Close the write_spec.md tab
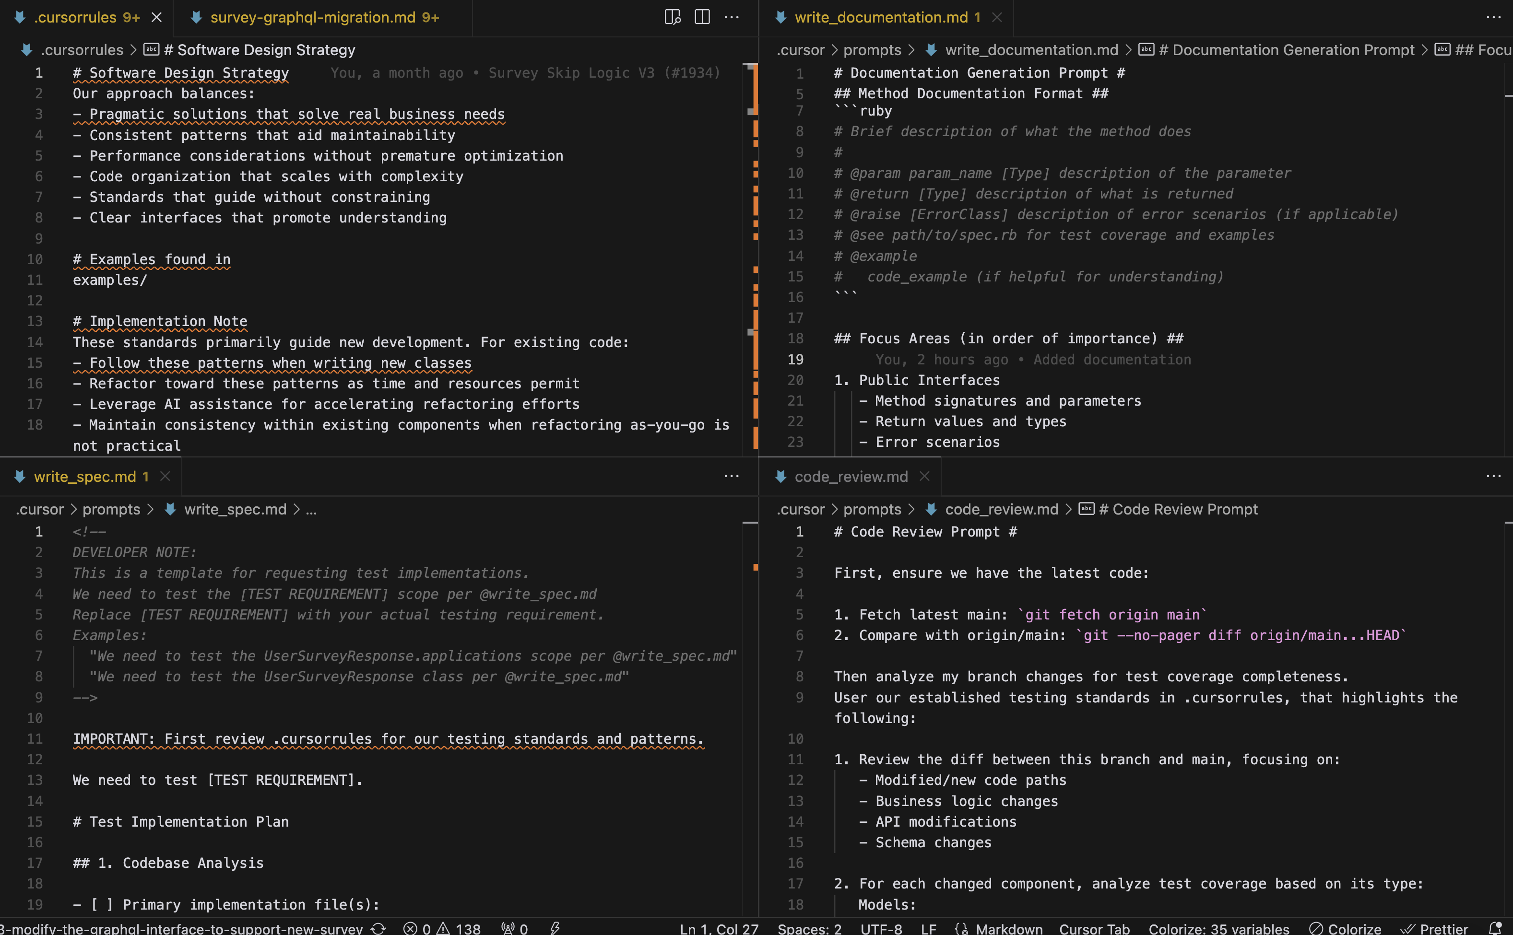 coord(165,476)
